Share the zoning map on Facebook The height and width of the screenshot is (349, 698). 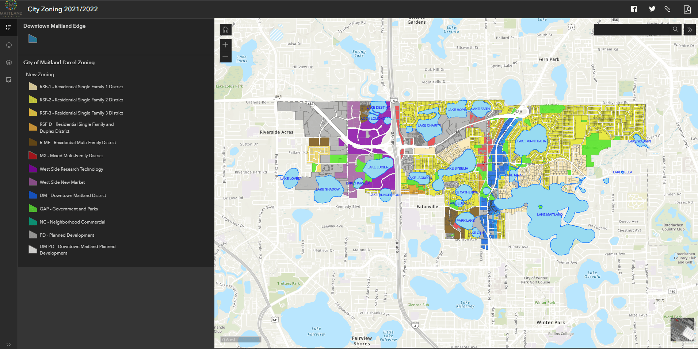[x=634, y=9]
